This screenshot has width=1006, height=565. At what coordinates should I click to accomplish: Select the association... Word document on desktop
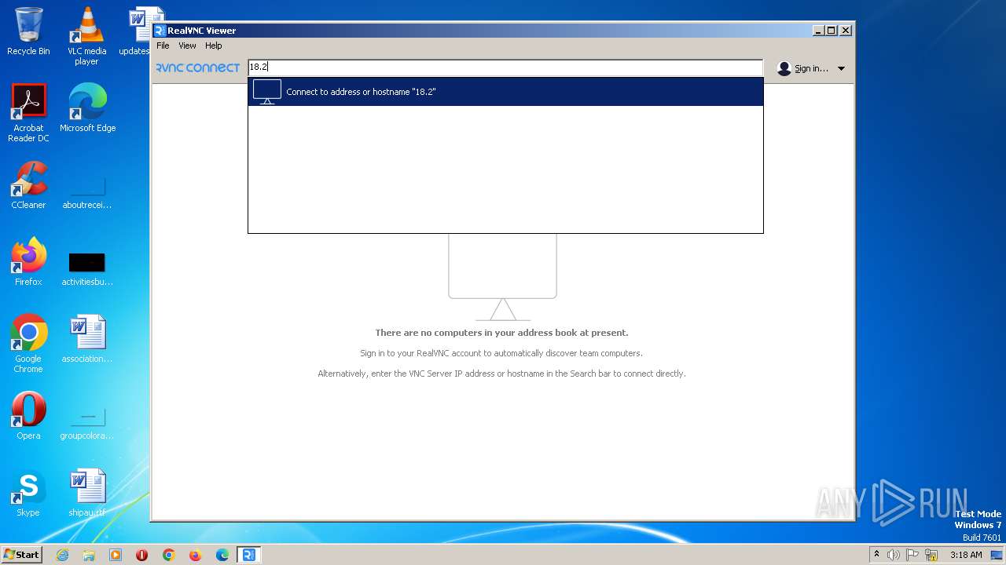(87, 339)
